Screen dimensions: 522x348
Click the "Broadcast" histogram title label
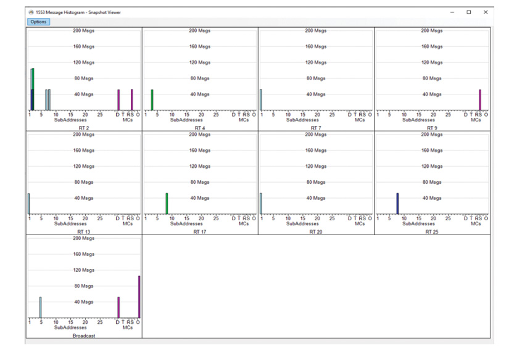pos(84,336)
